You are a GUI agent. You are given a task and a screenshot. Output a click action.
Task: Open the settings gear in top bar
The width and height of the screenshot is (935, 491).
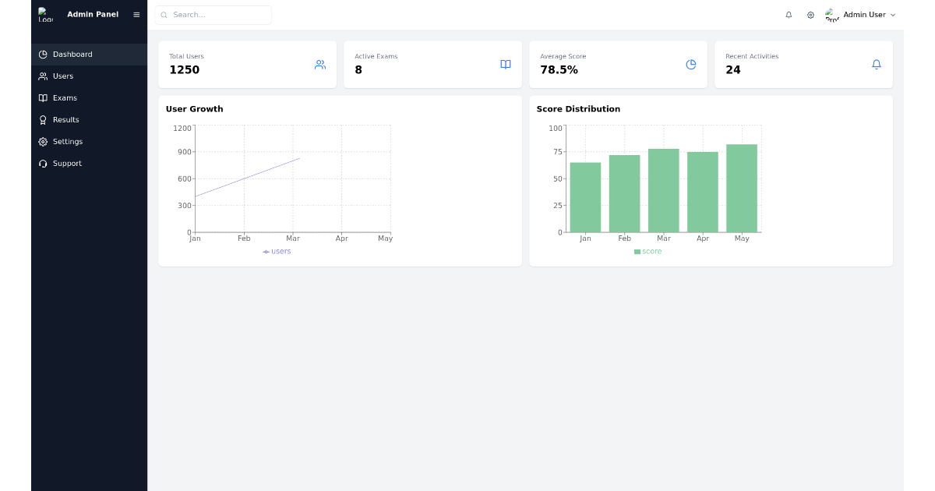click(810, 15)
